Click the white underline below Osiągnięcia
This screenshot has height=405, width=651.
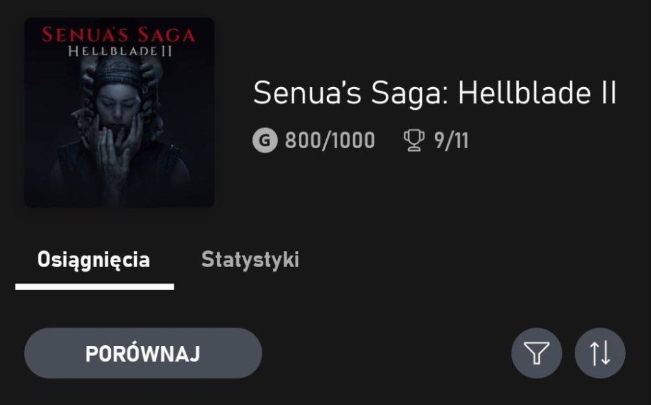tap(94, 286)
